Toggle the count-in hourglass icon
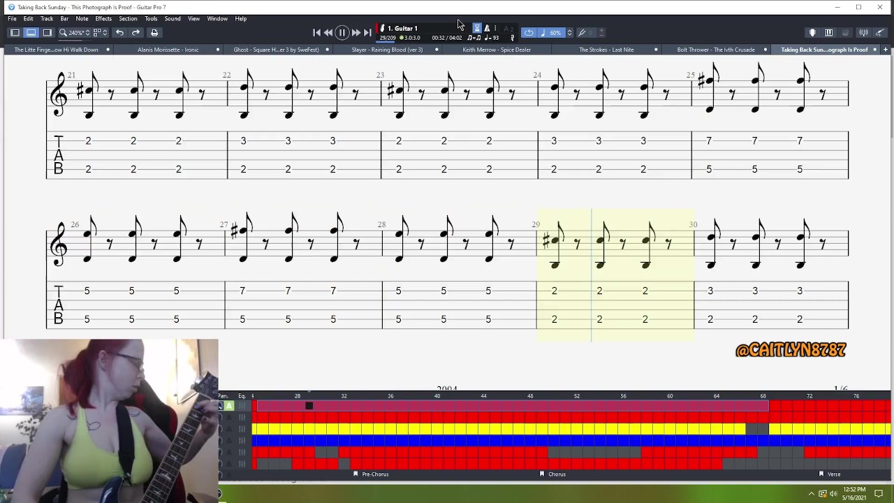This screenshot has width=894, height=503. click(477, 29)
